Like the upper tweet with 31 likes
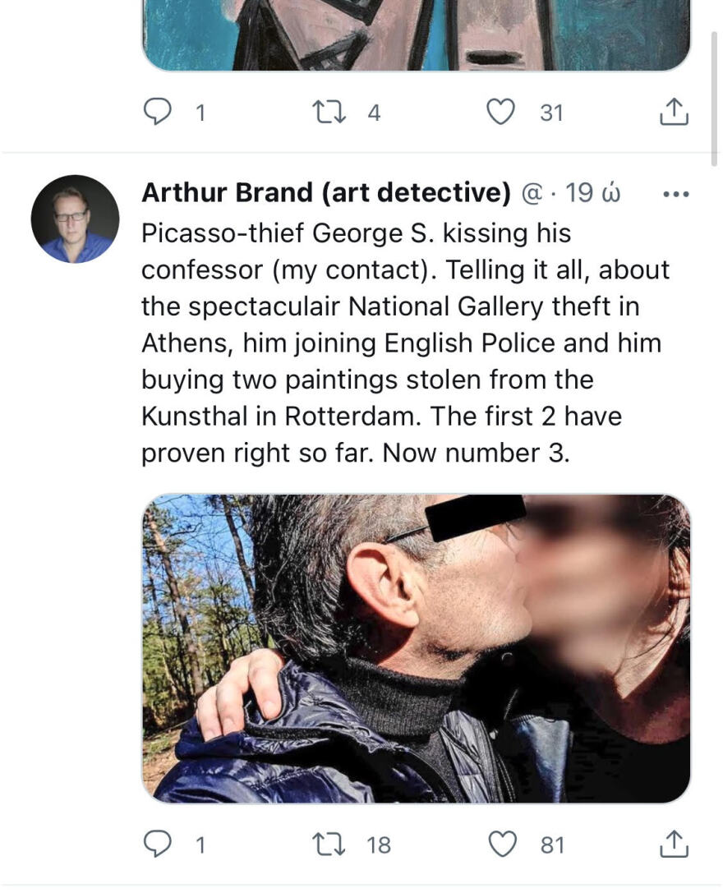Screen dimensions: 723x893 pos(501,112)
